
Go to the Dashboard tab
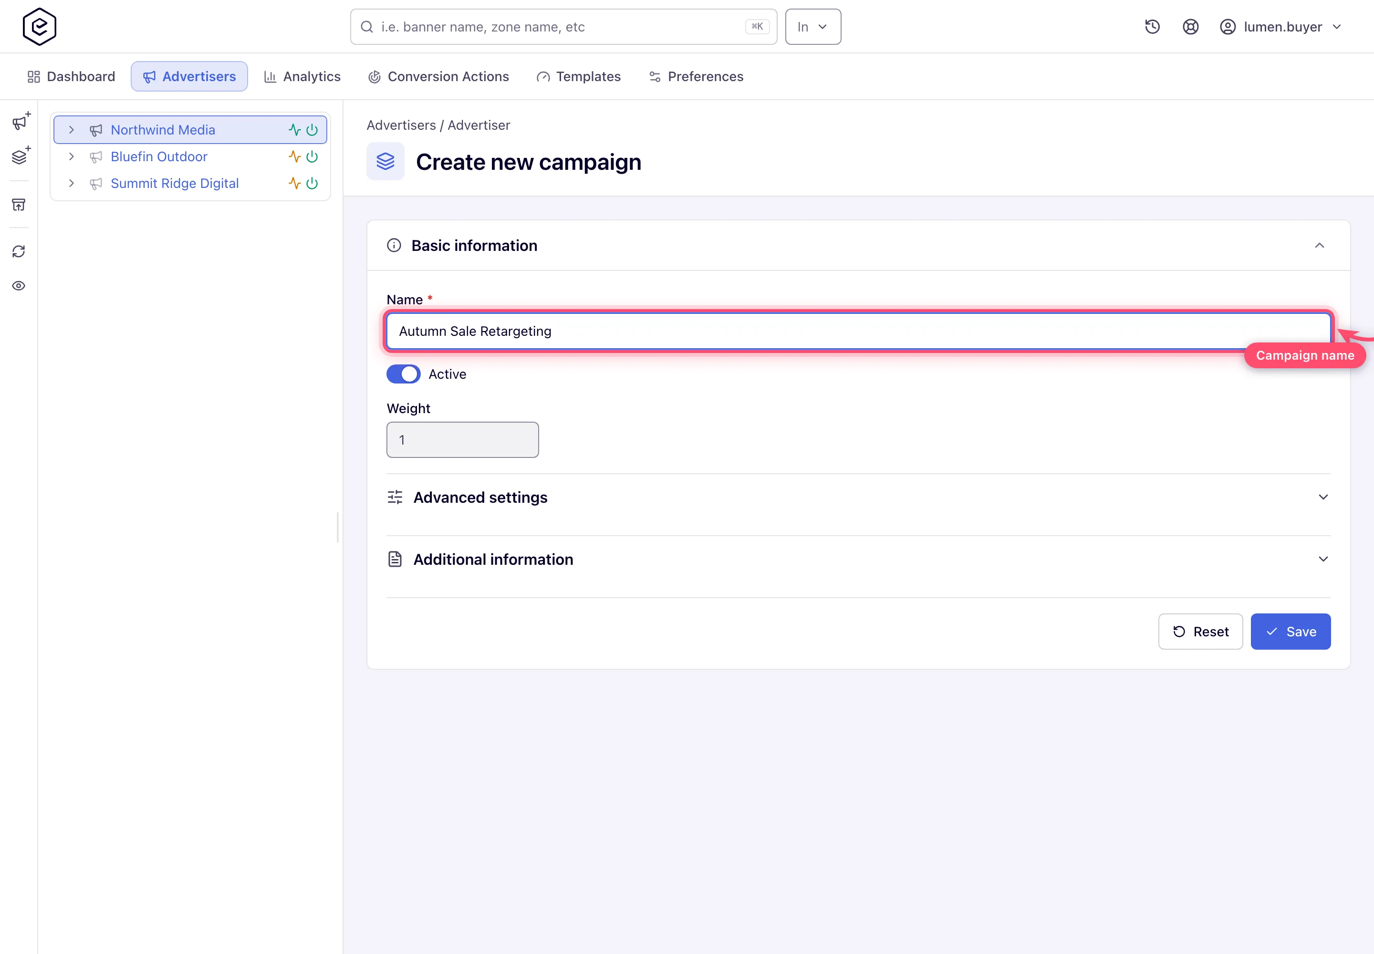coord(71,76)
